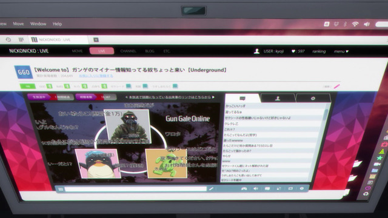Image resolution: width=388 pixels, height=218 pixels.
Task: Open the yellow folder icon in the dock
Action: (x=373, y=176)
